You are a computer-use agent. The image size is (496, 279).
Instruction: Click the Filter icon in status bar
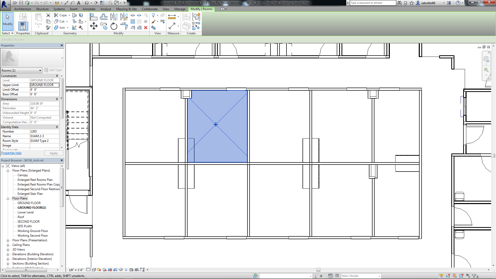pos(474,276)
